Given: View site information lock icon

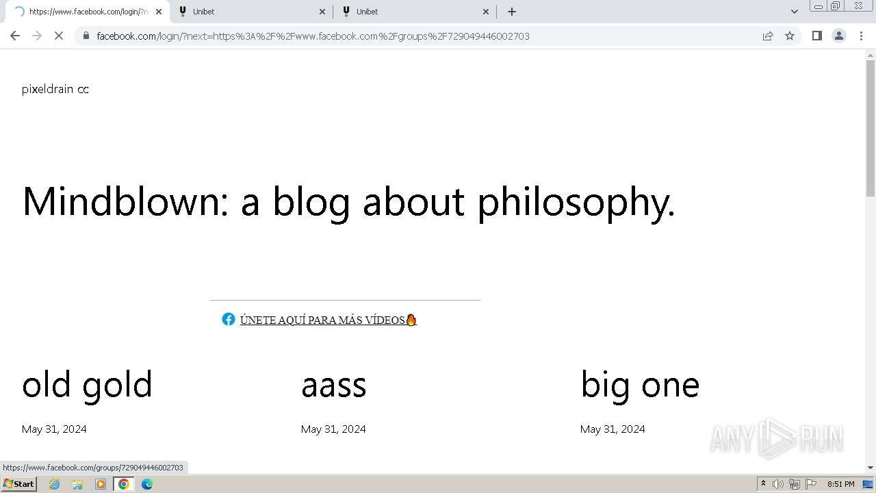Looking at the screenshot, I should (86, 36).
